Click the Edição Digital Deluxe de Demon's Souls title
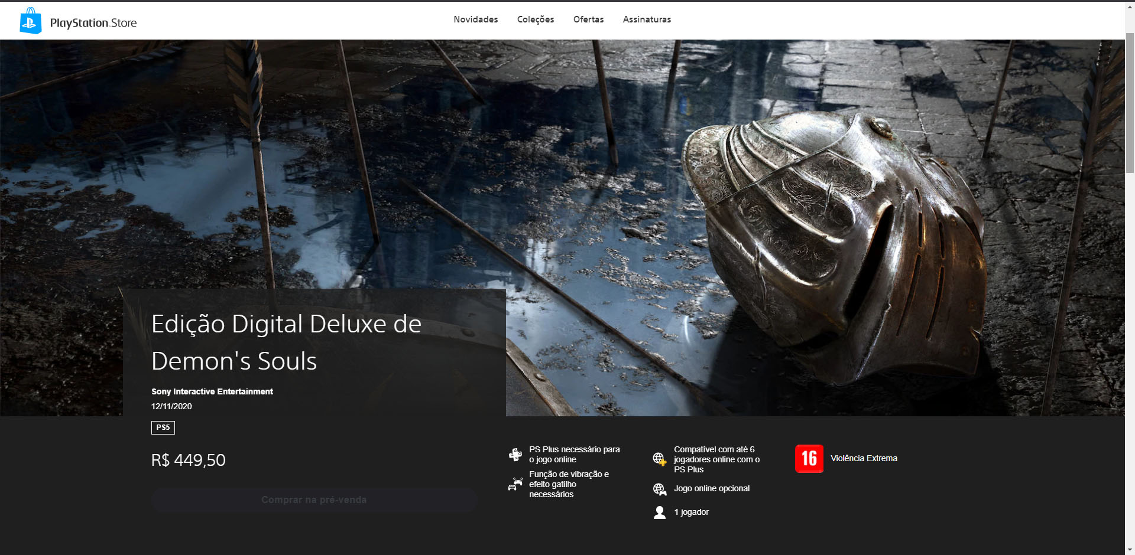 286,342
